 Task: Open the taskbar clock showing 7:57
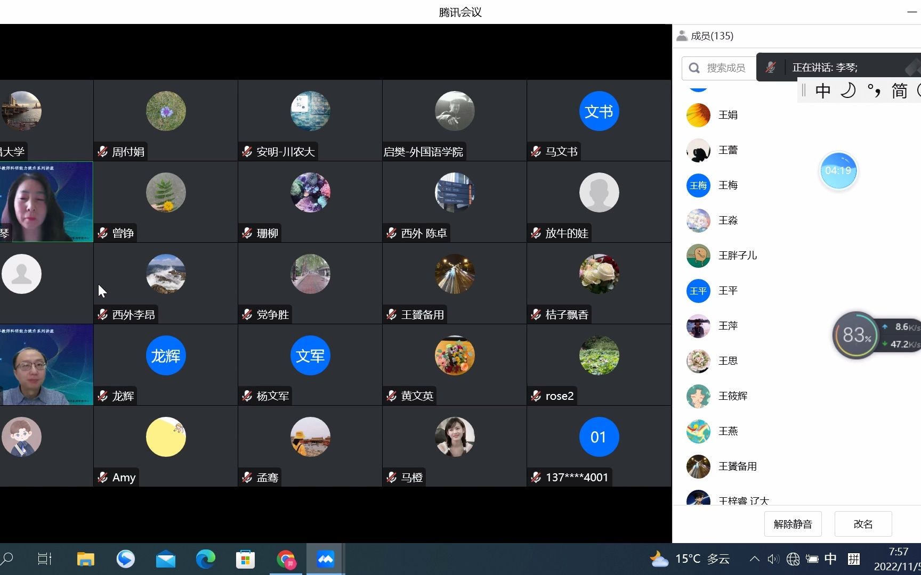(899, 559)
